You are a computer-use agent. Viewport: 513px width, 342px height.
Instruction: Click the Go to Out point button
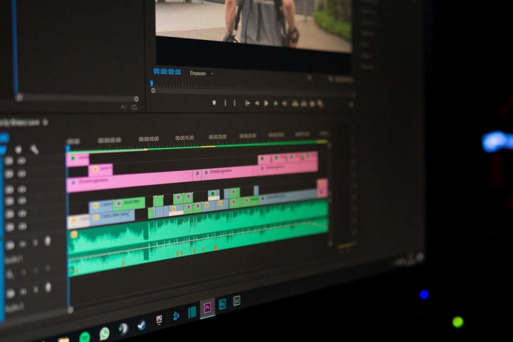[284, 104]
